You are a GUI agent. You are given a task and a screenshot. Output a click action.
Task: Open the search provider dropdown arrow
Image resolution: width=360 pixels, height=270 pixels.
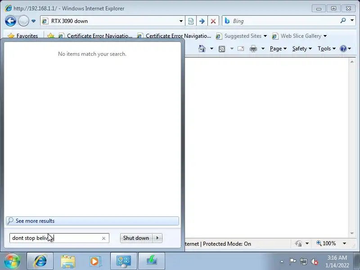coord(352,21)
